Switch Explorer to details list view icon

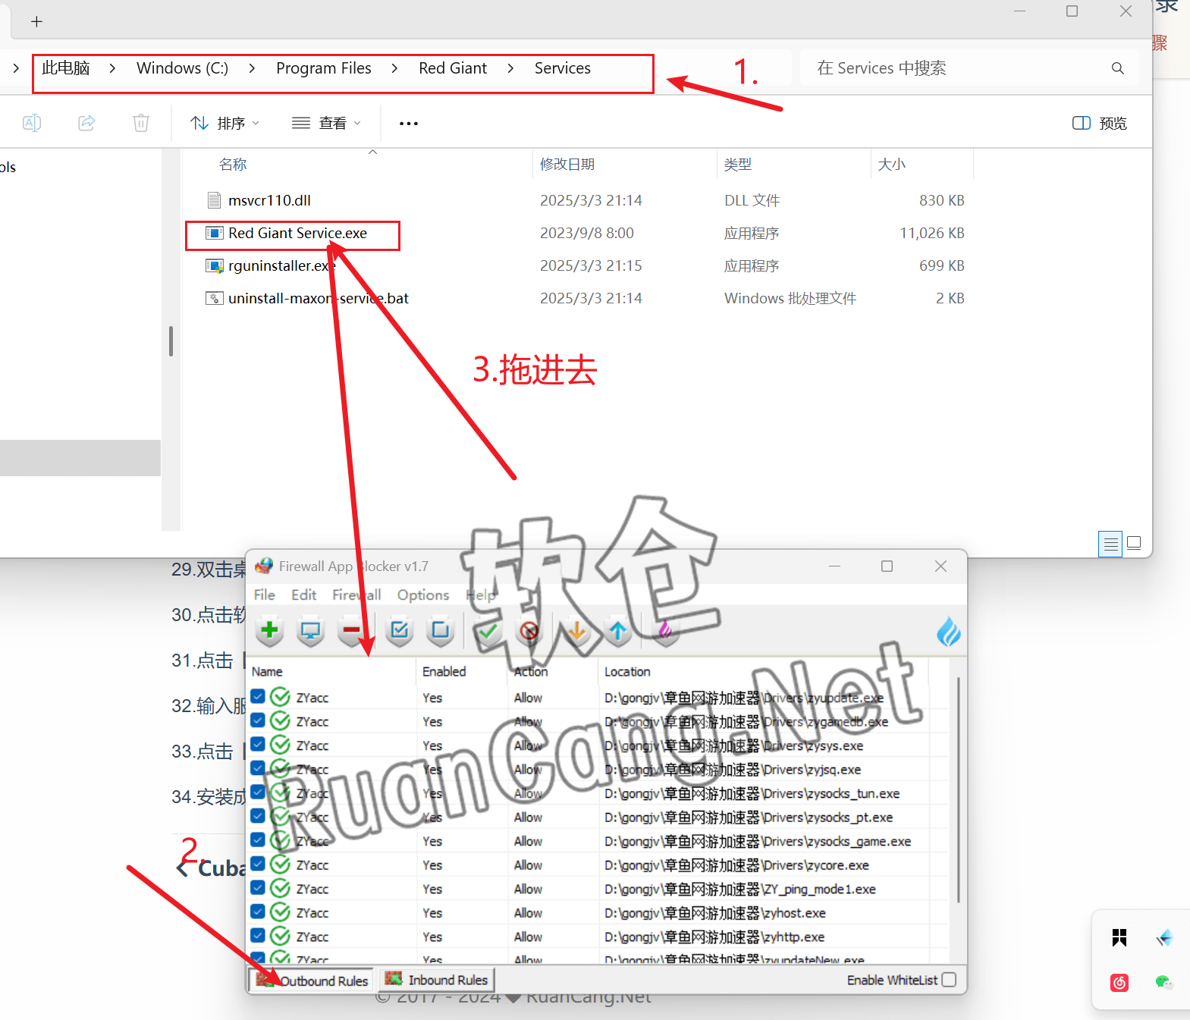[x=1110, y=544]
